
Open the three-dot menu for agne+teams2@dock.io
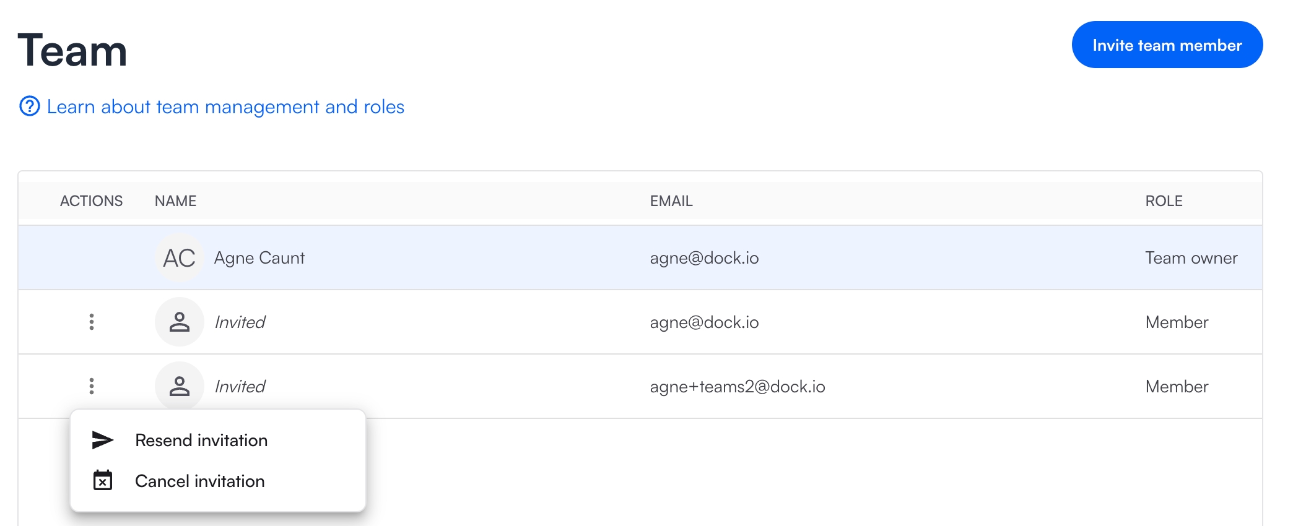point(92,386)
